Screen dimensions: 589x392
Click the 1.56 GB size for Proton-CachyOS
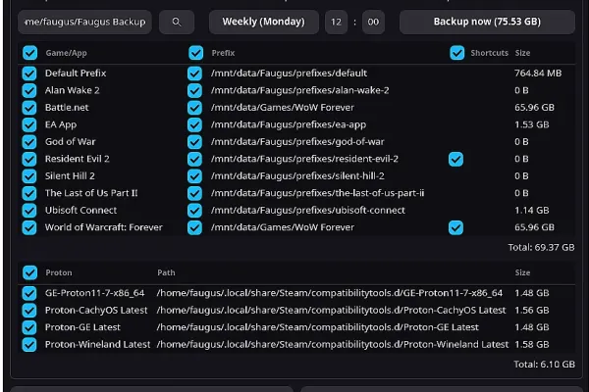point(531,311)
